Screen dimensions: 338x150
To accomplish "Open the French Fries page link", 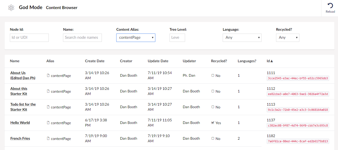I will tap(20, 139).
